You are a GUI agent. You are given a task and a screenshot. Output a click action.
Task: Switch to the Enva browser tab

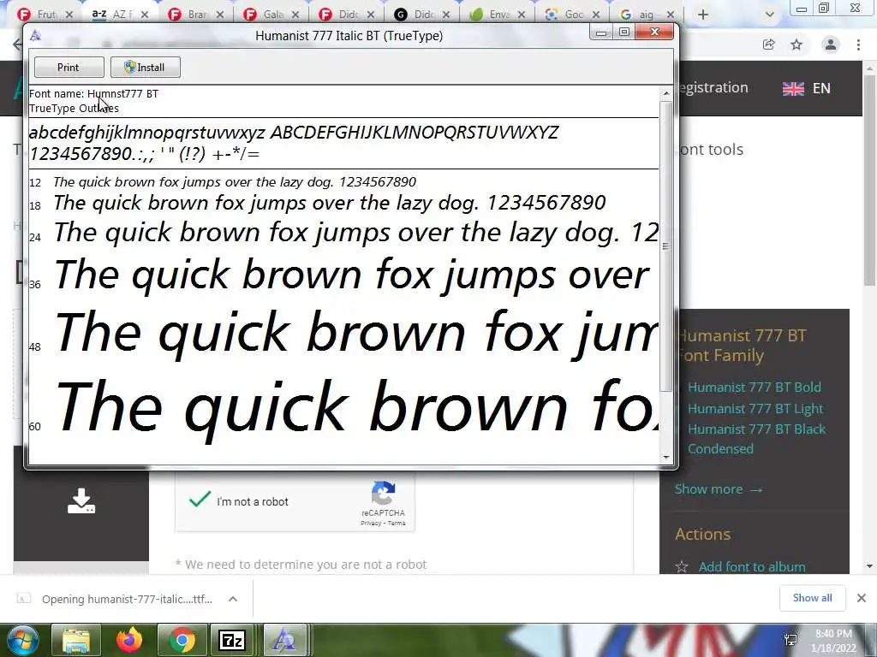point(498,14)
